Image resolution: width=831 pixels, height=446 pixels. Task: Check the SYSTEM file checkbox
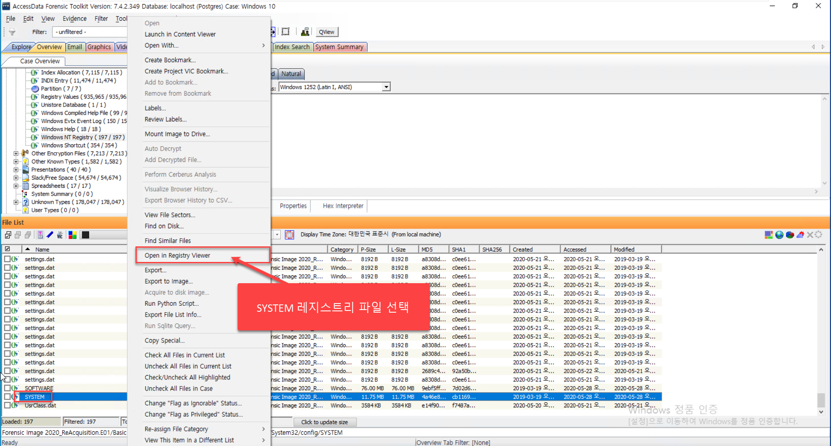click(x=7, y=397)
